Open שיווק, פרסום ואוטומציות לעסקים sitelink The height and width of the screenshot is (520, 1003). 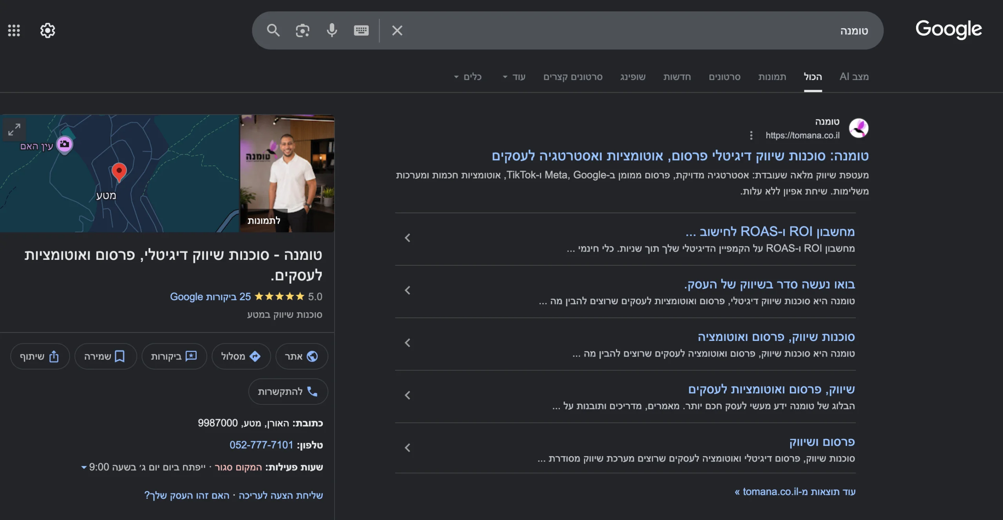(x=771, y=389)
